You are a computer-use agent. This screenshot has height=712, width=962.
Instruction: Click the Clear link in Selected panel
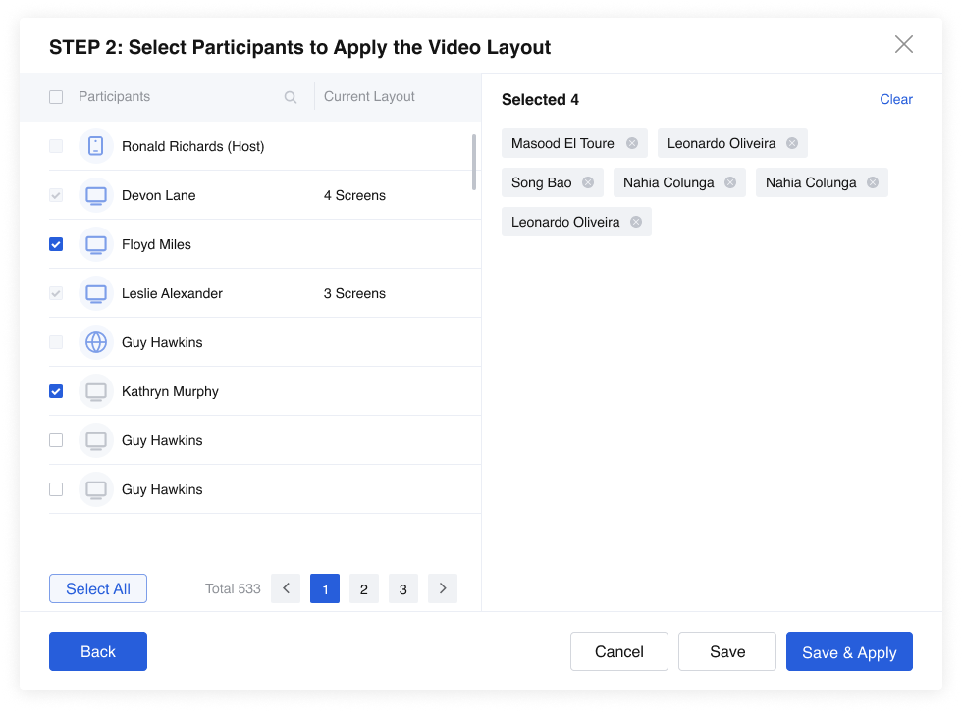click(895, 99)
